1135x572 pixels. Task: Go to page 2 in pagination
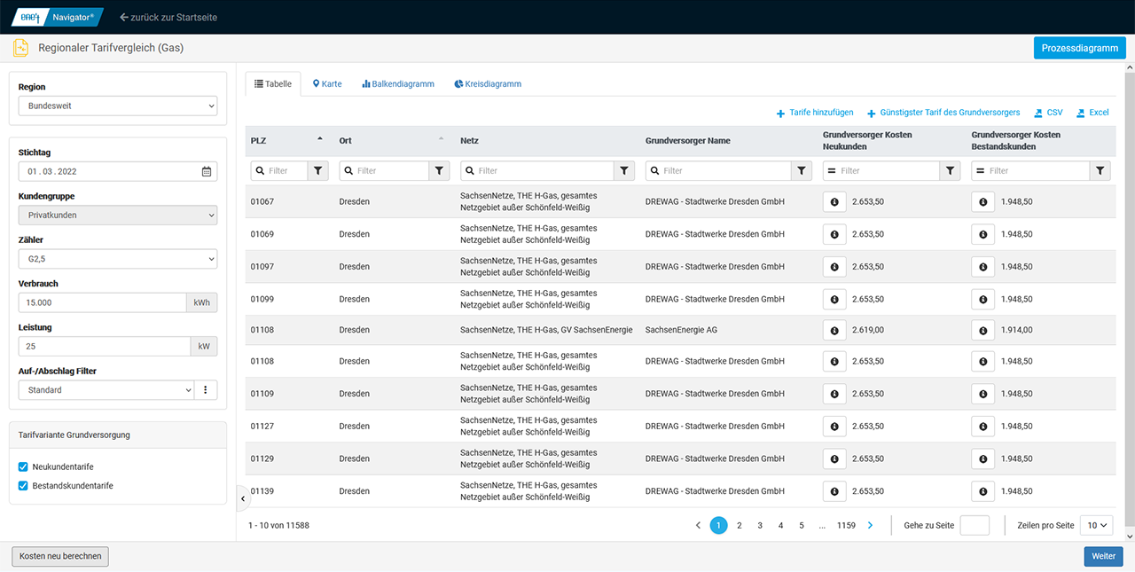tap(740, 526)
